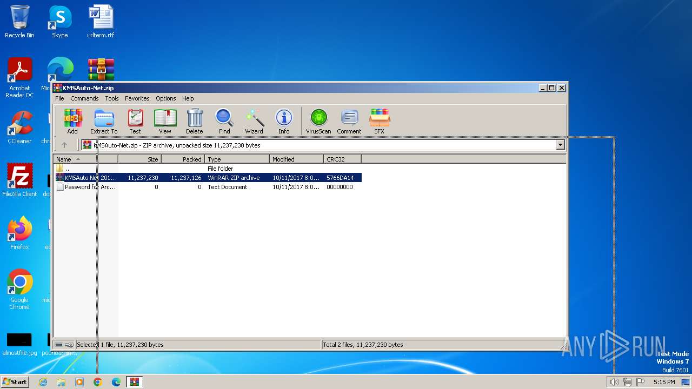Viewport: 692px width, 389px height.
Task: Click the taskbar clock showing 5:15 PM
Action: point(664,382)
